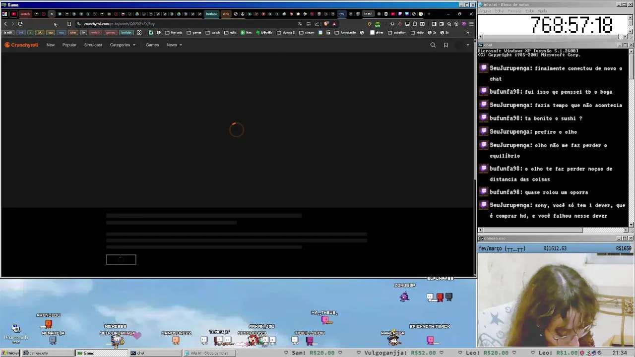
Task: Go back with the browser back arrow
Action: [x=5, y=24]
